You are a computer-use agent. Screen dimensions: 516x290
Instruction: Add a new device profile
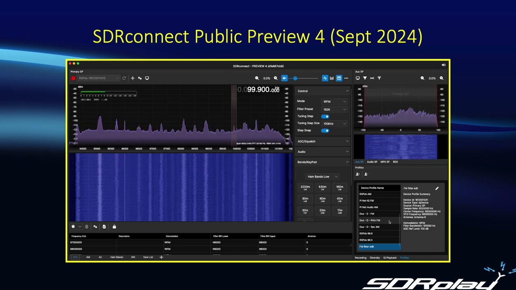(358, 174)
